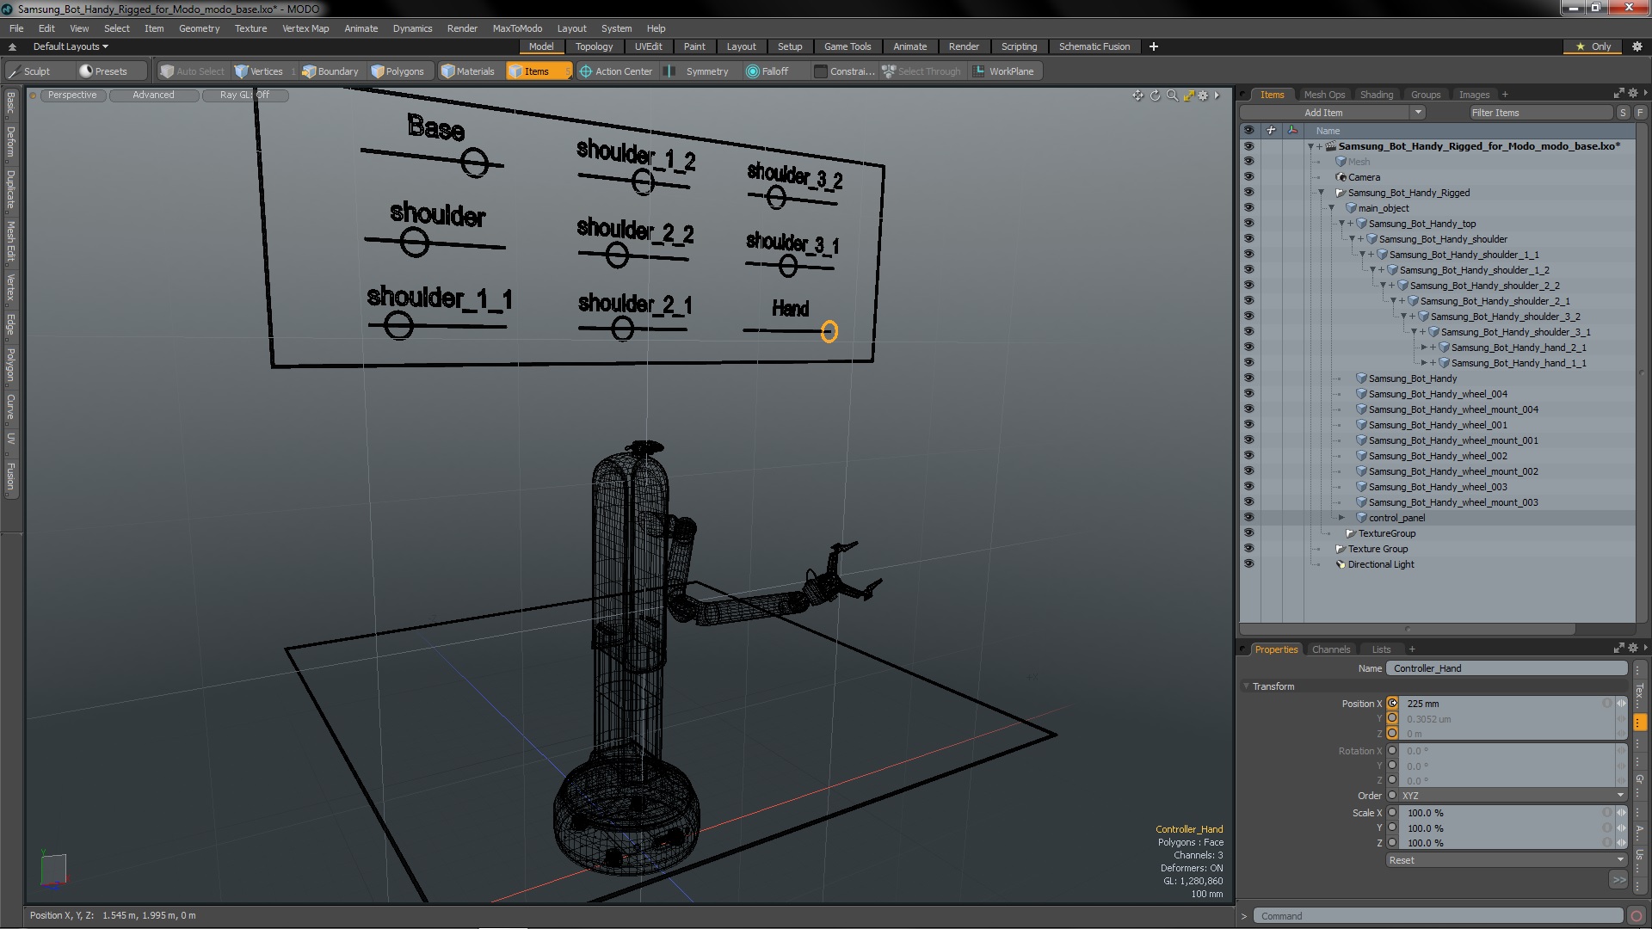
Task: Open the Falloff options
Action: pos(767,71)
